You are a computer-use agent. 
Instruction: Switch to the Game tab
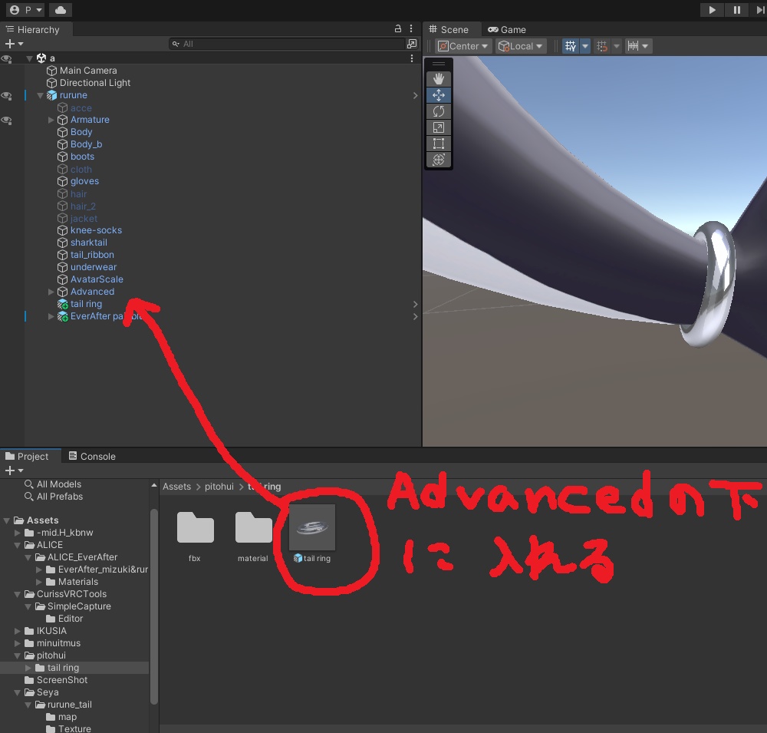507,30
